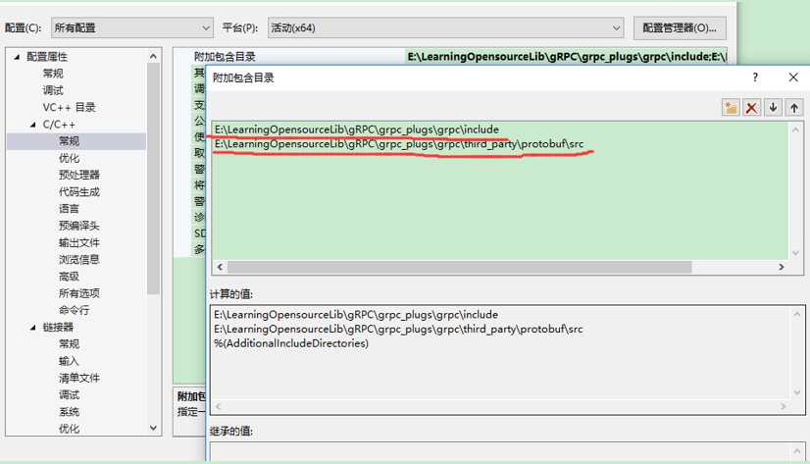Click 计算的值 box vertical scroll down arrow
Viewport: 810px width, 464px height.
[797, 392]
